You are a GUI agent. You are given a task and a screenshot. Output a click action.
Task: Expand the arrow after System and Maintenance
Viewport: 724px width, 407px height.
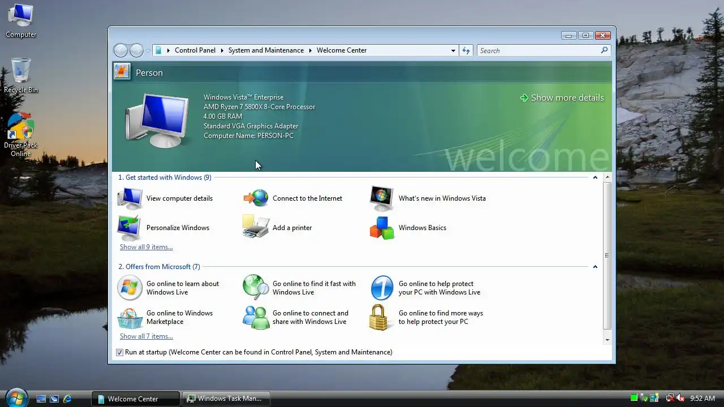311,50
